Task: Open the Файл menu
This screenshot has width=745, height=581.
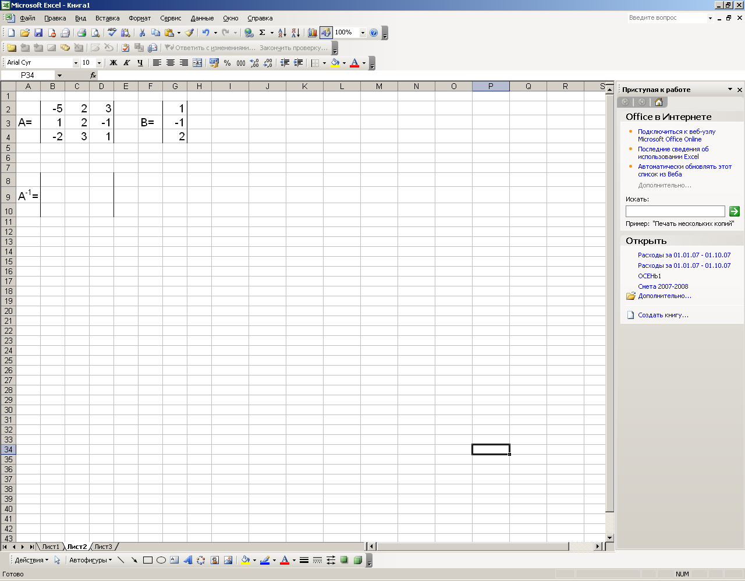Action: pyautogui.click(x=27, y=18)
